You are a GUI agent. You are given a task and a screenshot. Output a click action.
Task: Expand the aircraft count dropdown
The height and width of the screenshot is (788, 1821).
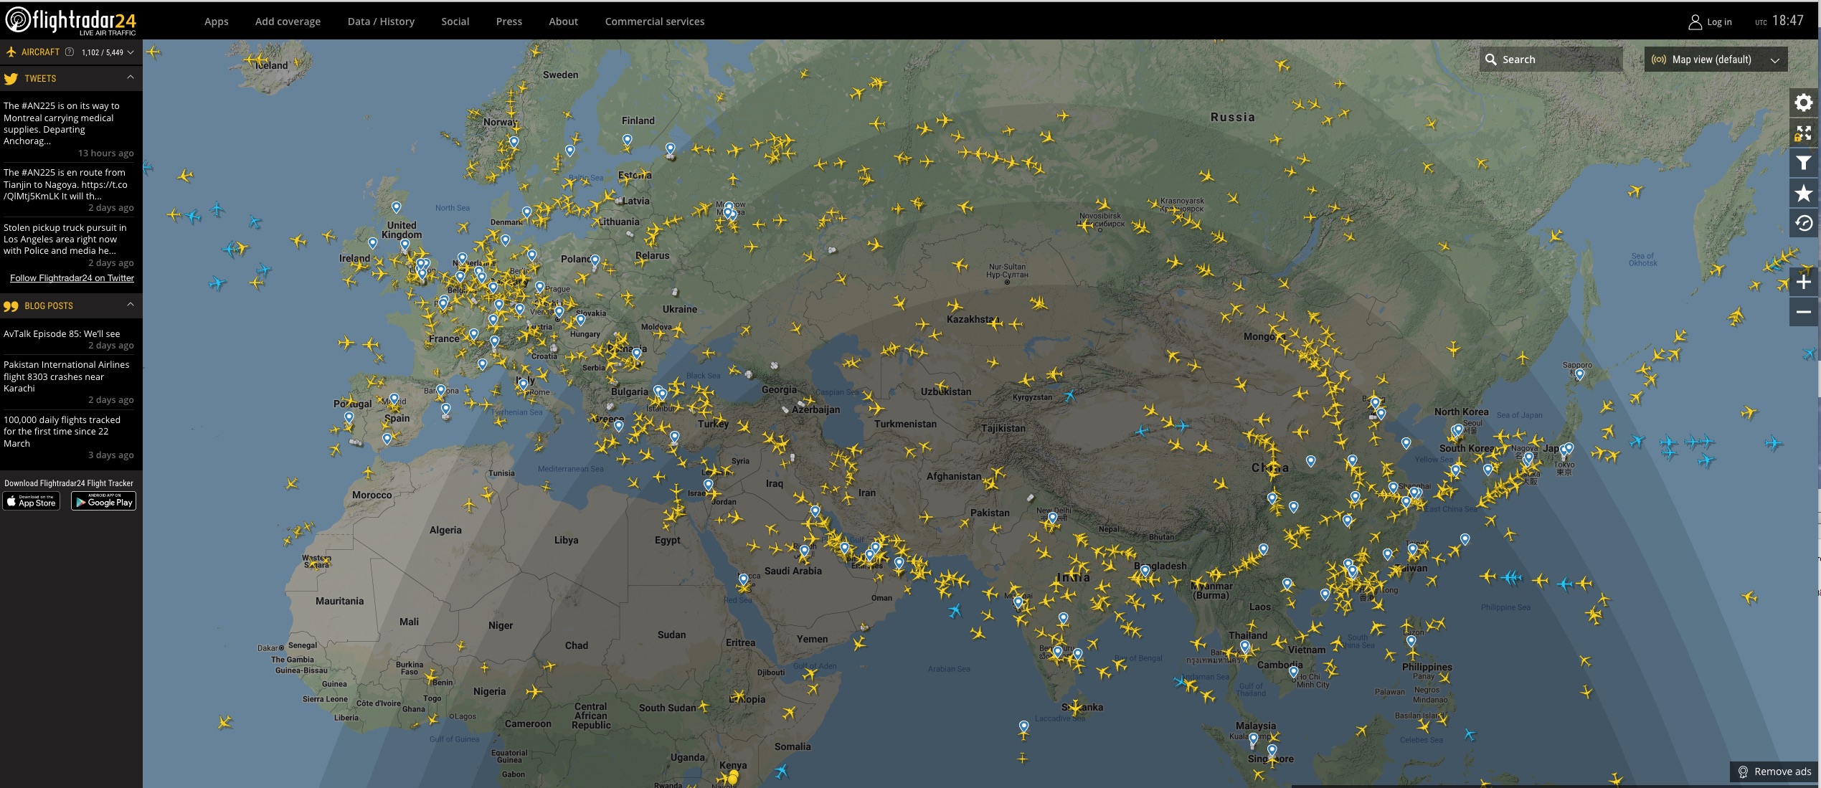tap(130, 52)
